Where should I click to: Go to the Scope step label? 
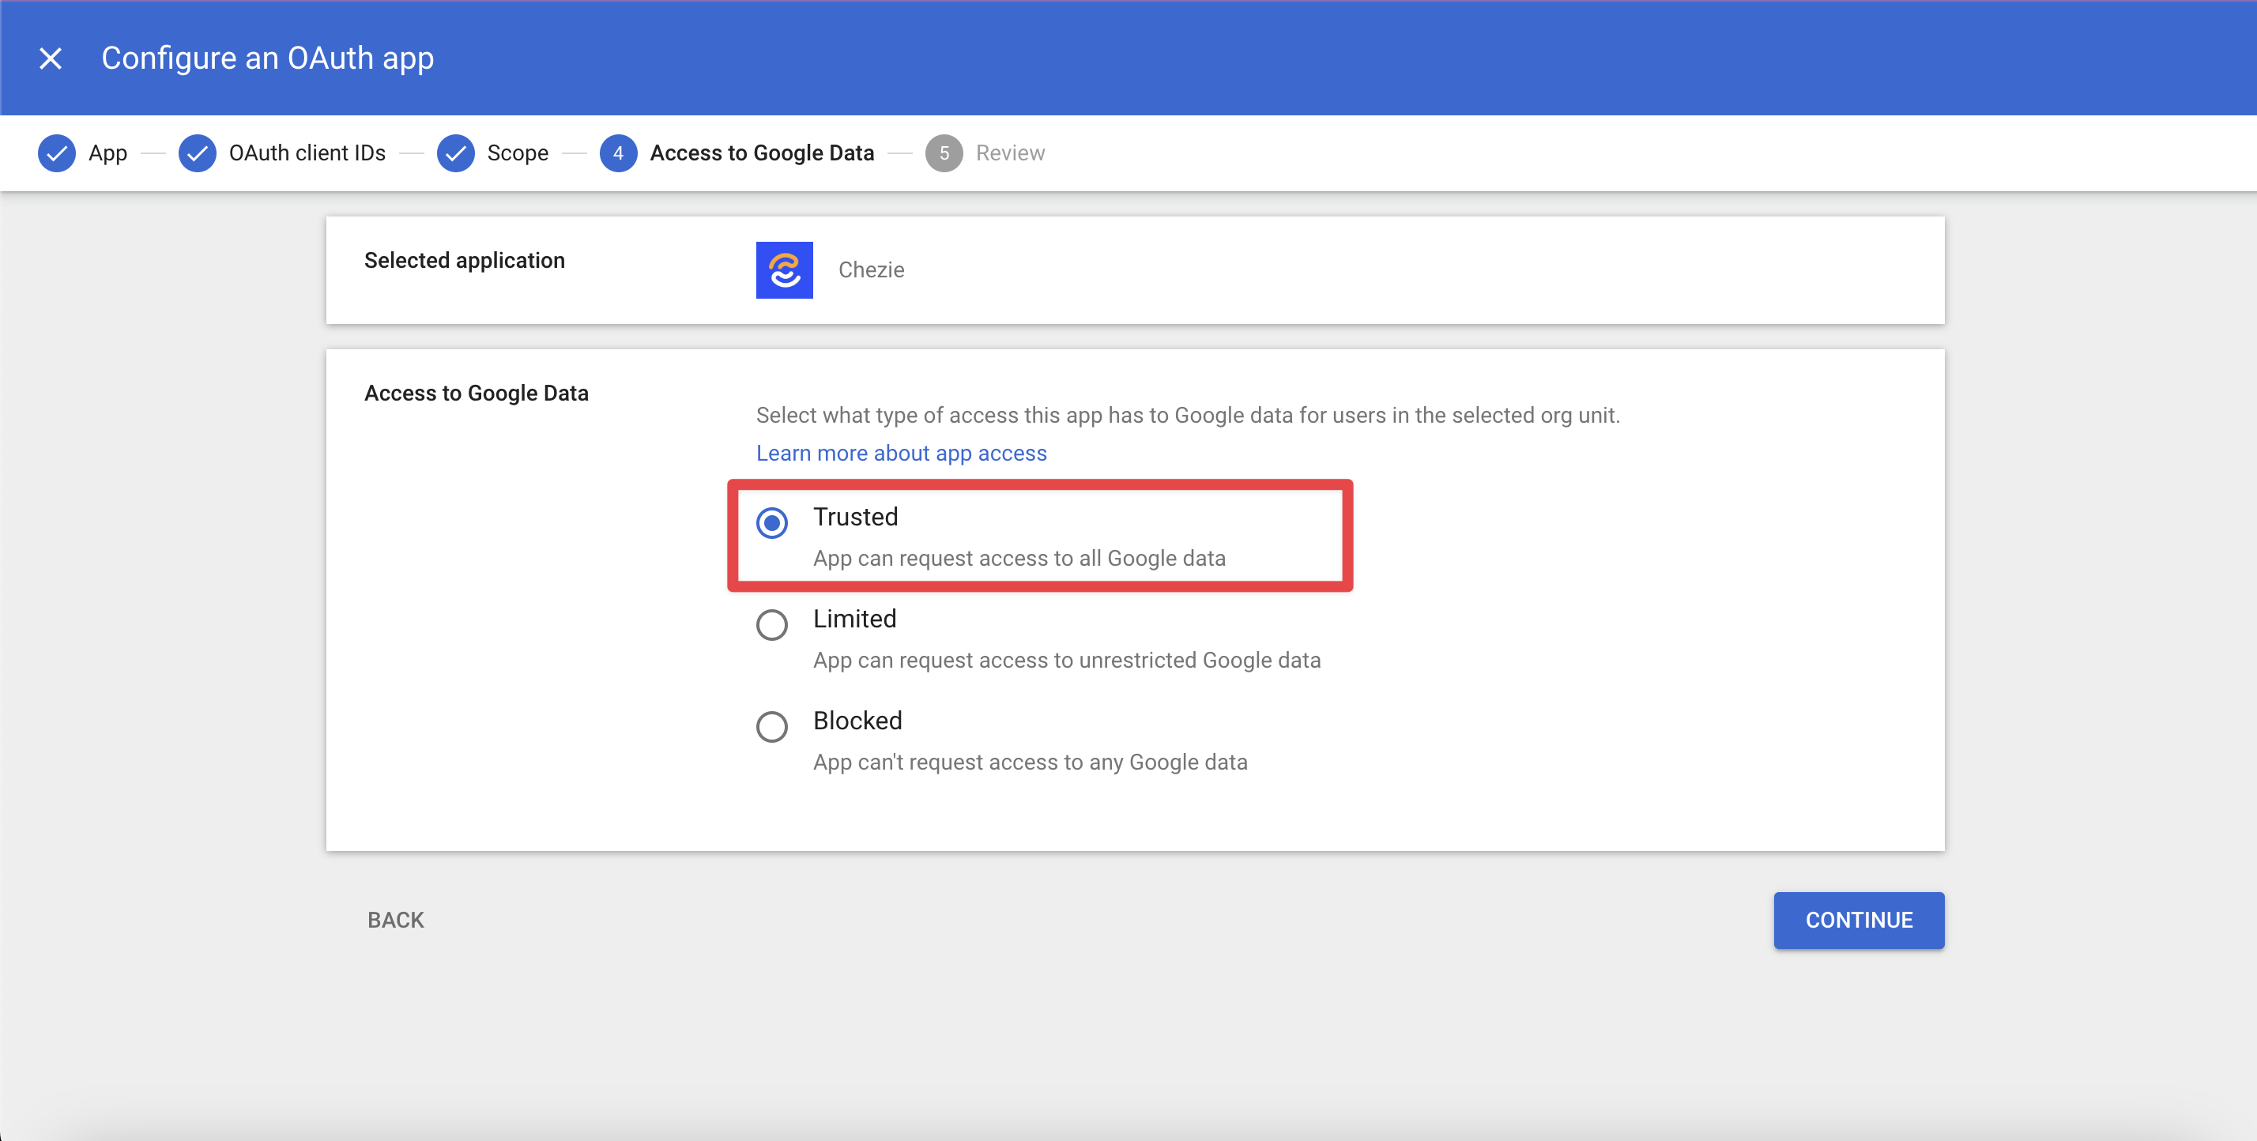click(517, 153)
